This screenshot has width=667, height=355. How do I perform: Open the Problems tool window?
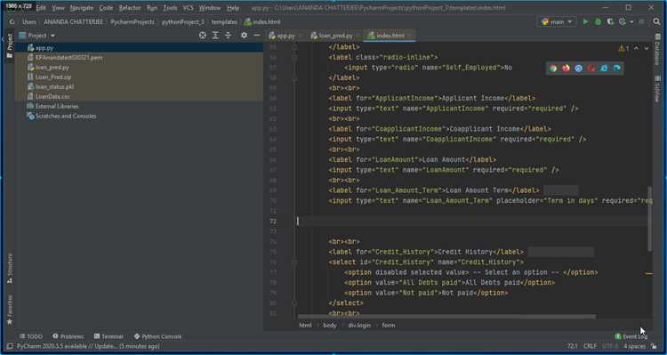(x=68, y=336)
